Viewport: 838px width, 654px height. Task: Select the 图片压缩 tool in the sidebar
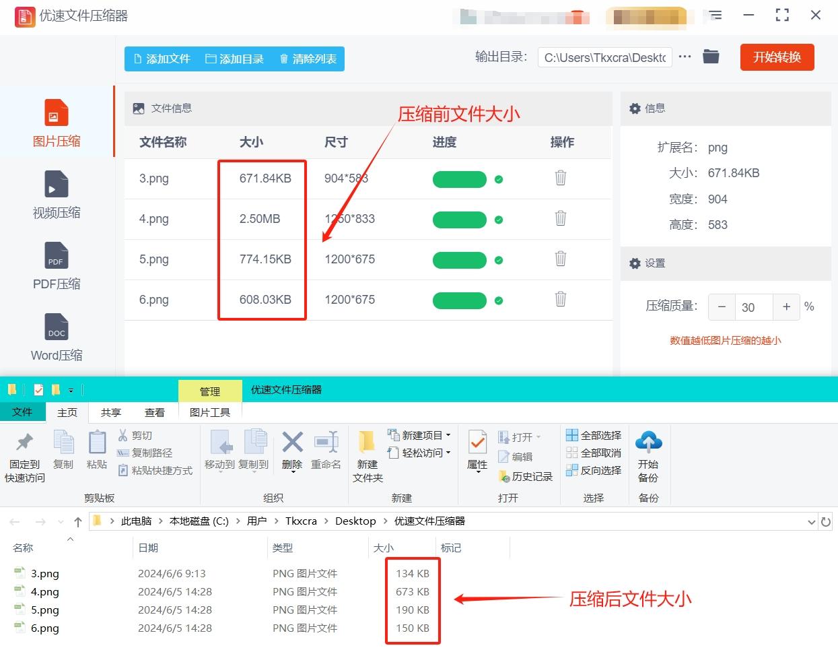pyautogui.click(x=56, y=121)
